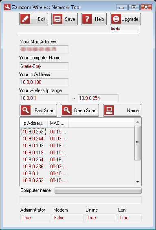Click the 00-18-... MAC cell
This screenshot has height=230, width=156.
(58, 146)
